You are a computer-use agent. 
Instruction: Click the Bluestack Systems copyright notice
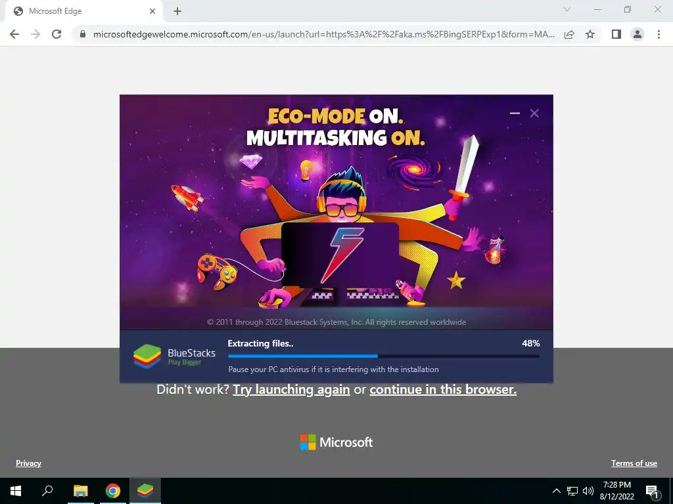click(x=336, y=322)
